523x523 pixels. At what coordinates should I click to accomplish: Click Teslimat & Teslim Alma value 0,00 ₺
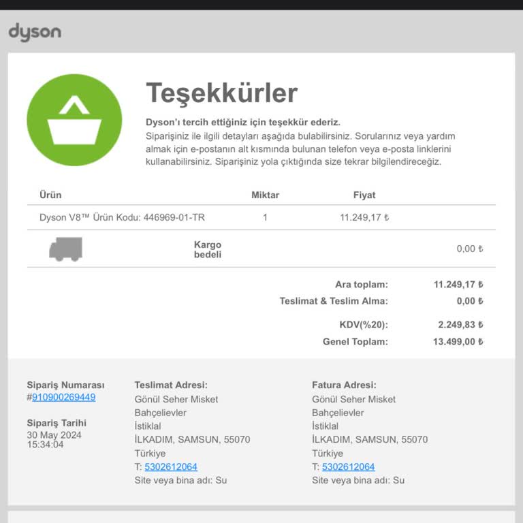(470, 301)
